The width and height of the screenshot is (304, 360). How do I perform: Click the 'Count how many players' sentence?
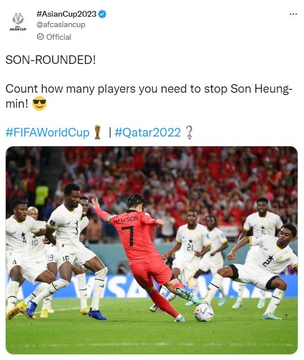(x=149, y=96)
